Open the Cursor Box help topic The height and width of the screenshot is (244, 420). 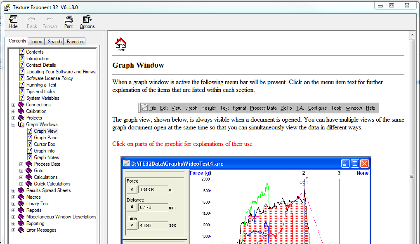pyautogui.click(x=44, y=144)
